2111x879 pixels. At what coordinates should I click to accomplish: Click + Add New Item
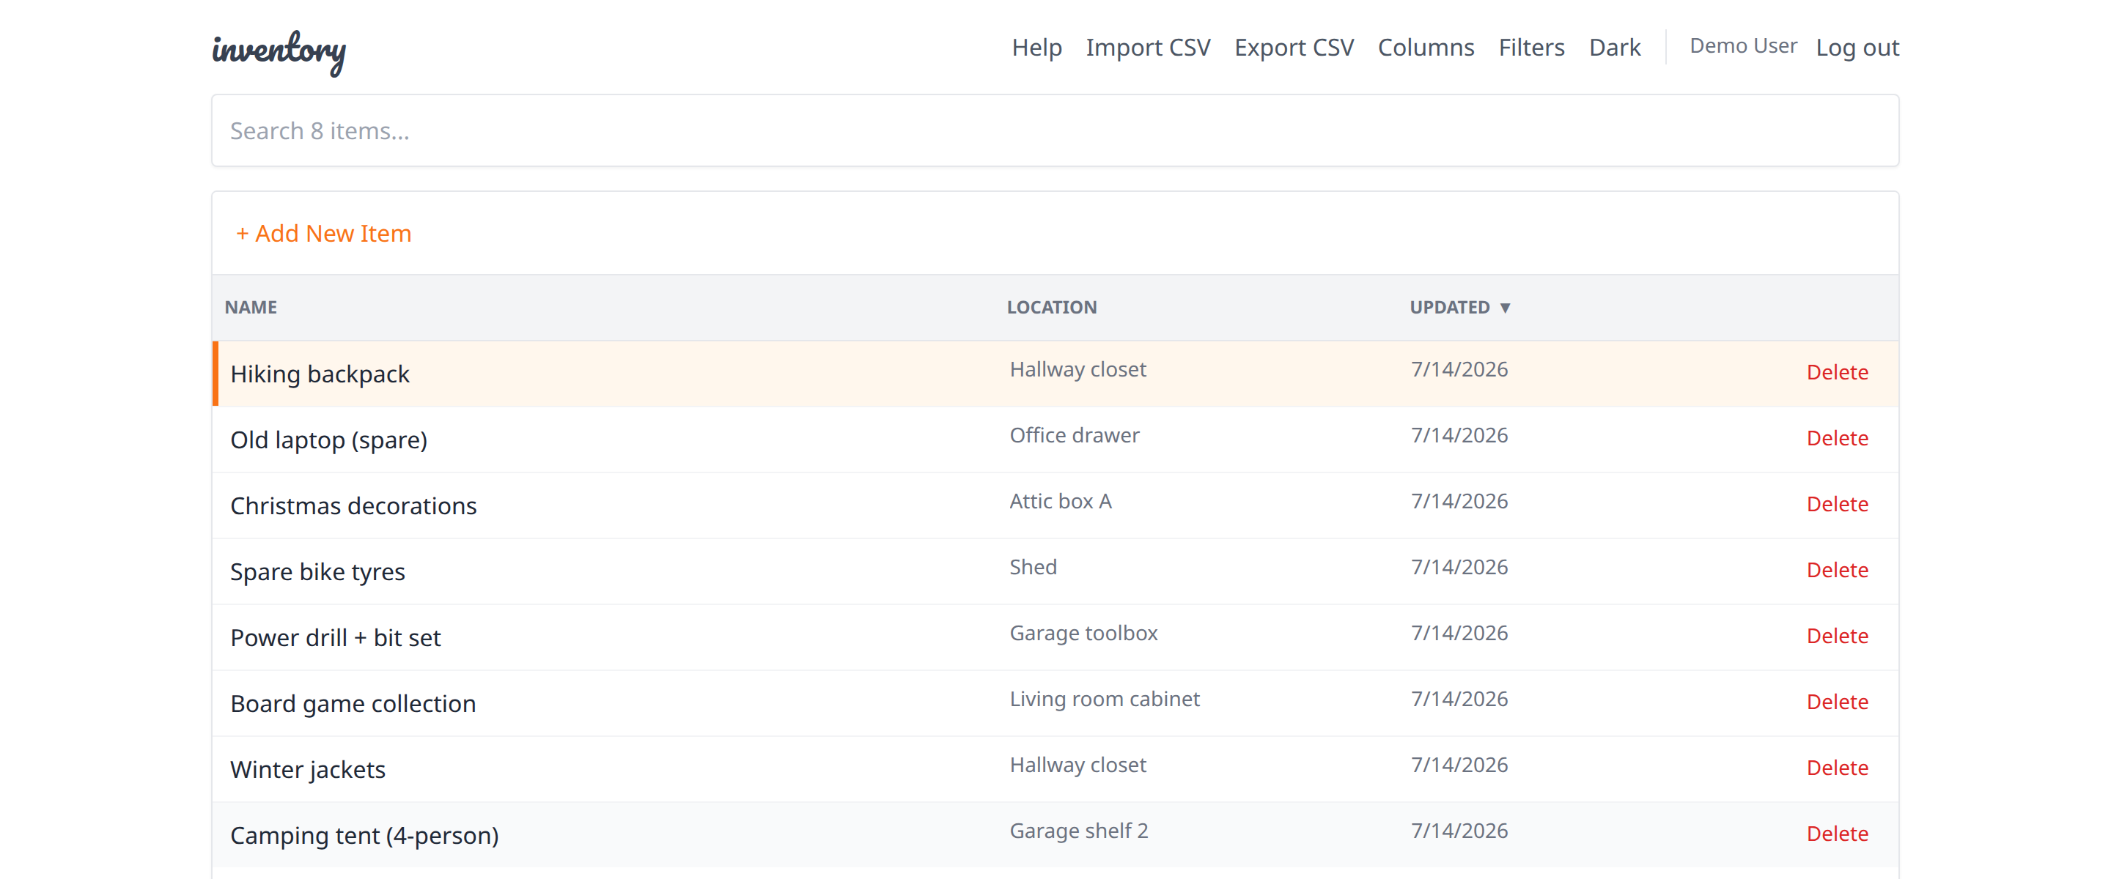pos(324,234)
